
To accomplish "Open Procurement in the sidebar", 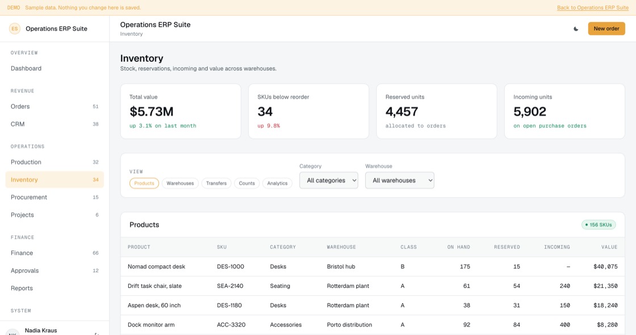I will (55, 197).
